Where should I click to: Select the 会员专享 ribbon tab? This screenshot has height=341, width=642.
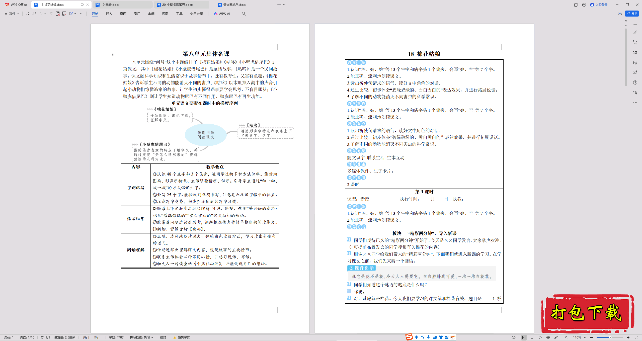[197, 14]
